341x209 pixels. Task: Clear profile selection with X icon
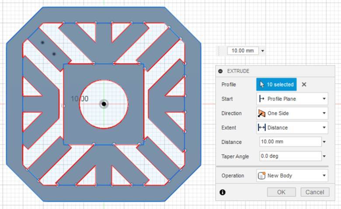point(304,84)
